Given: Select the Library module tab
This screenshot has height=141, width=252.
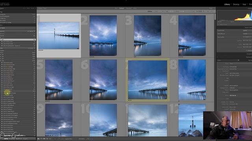Looking at the screenshot, I should pos(227,4).
